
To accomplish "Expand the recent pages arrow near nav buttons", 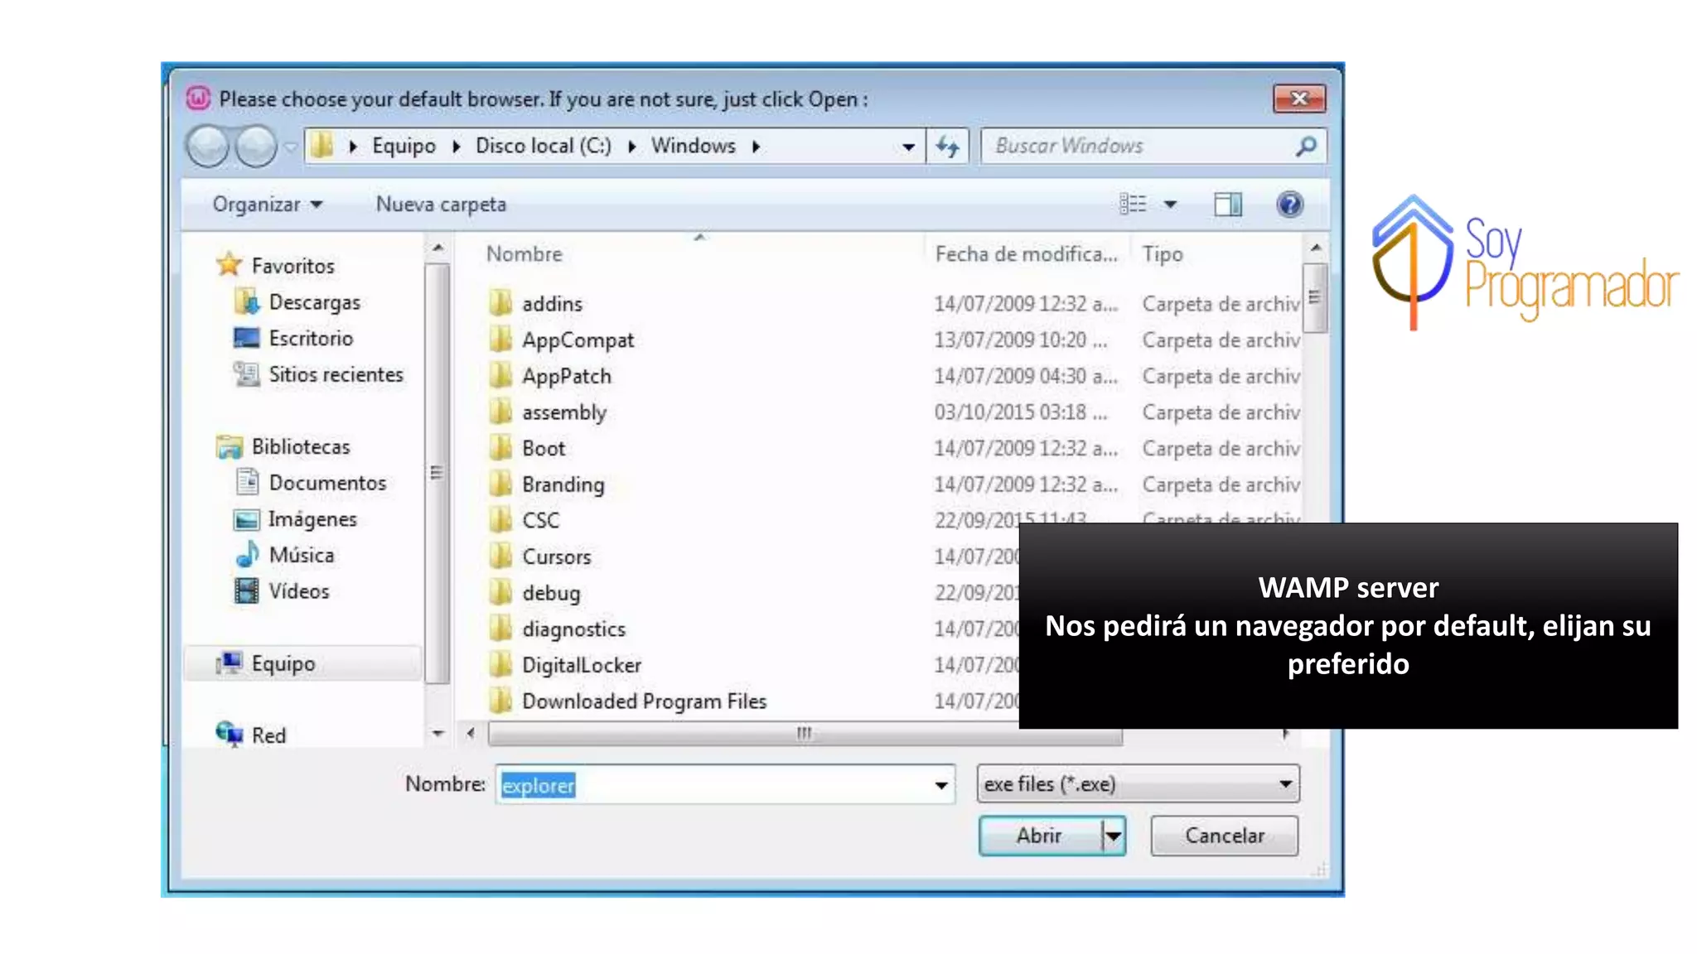I will pos(289,147).
